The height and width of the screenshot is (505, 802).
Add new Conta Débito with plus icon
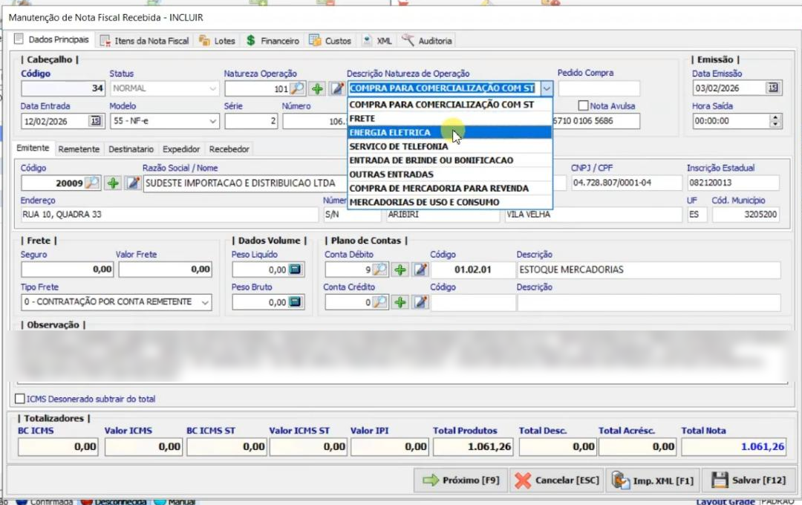pyautogui.click(x=400, y=269)
